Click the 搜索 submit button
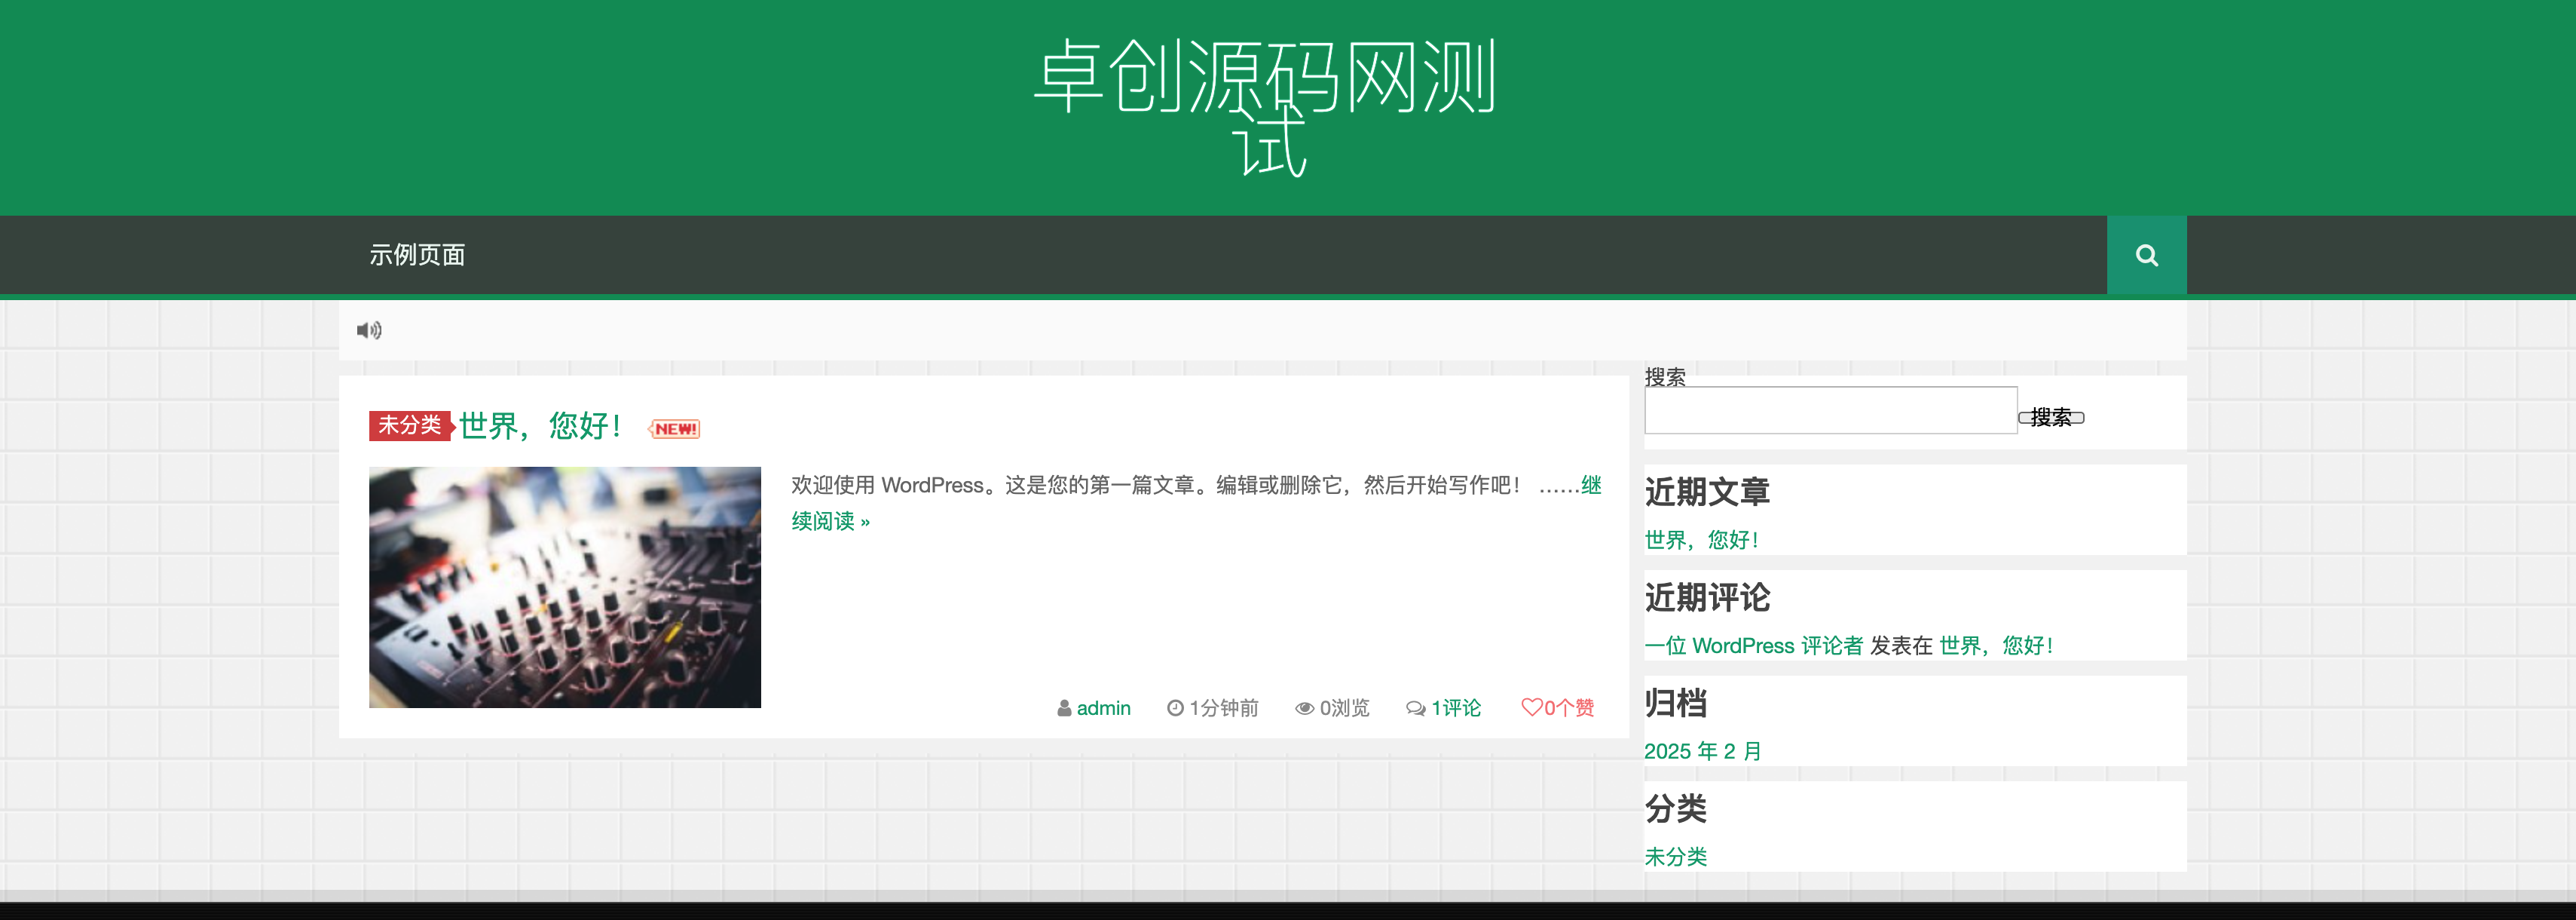2576x920 pixels. pyautogui.click(x=2051, y=418)
